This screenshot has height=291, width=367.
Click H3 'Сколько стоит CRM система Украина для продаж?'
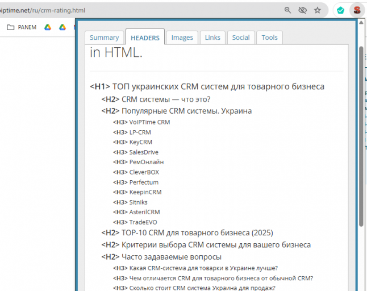click(x=194, y=288)
